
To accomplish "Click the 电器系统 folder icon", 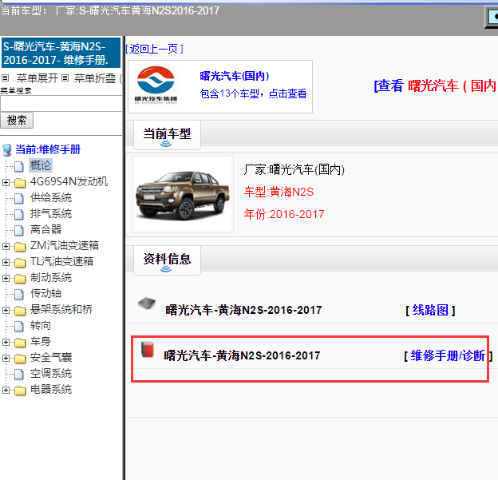I will pos(20,390).
